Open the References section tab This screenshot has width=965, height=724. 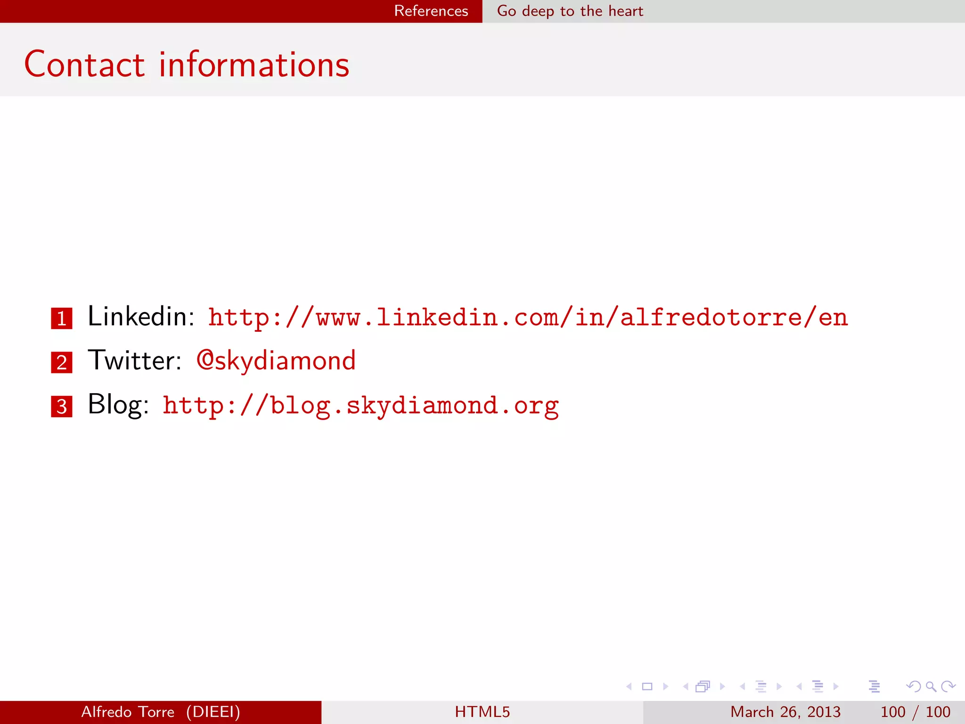coord(431,11)
